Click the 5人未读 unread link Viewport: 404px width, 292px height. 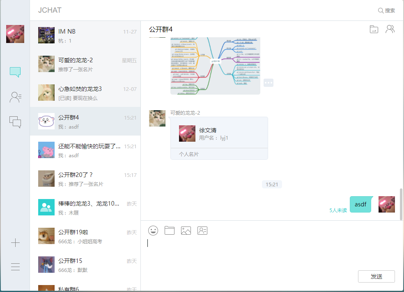pos(338,210)
